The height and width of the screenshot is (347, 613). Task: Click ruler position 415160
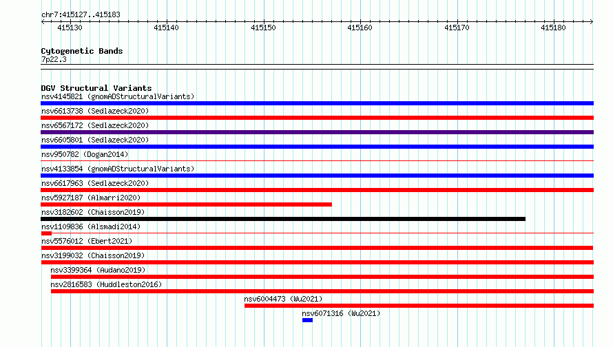click(360, 28)
